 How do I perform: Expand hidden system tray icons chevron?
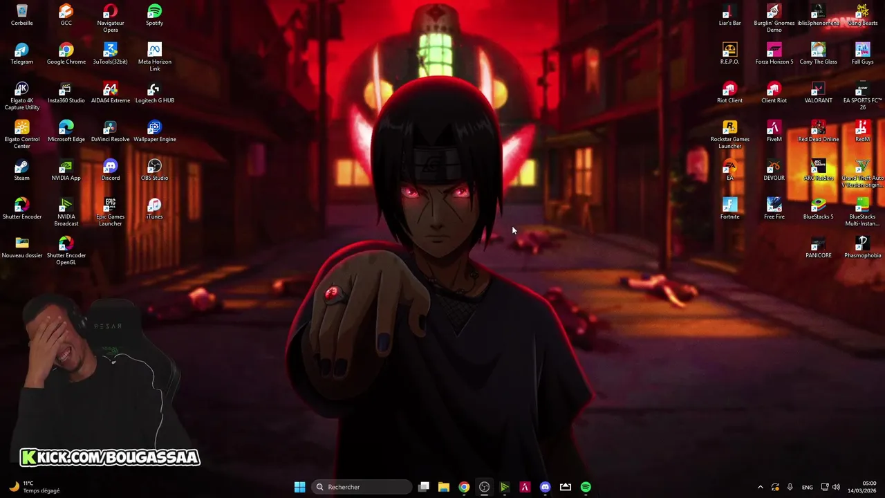[x=761, y=487]
